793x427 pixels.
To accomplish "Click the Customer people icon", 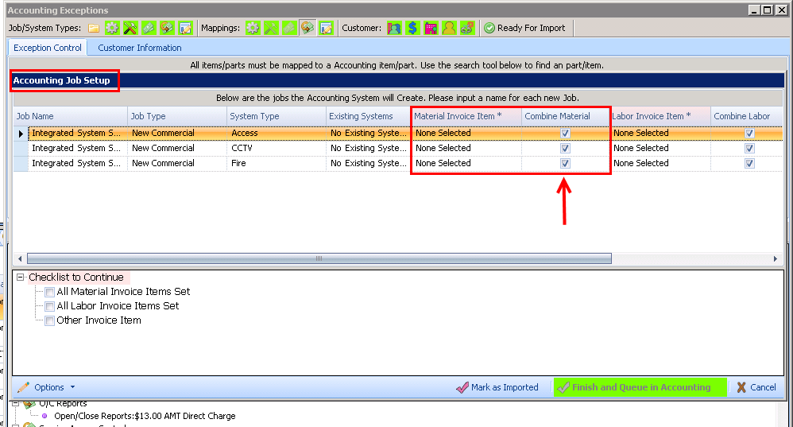I will coord(394,29).
